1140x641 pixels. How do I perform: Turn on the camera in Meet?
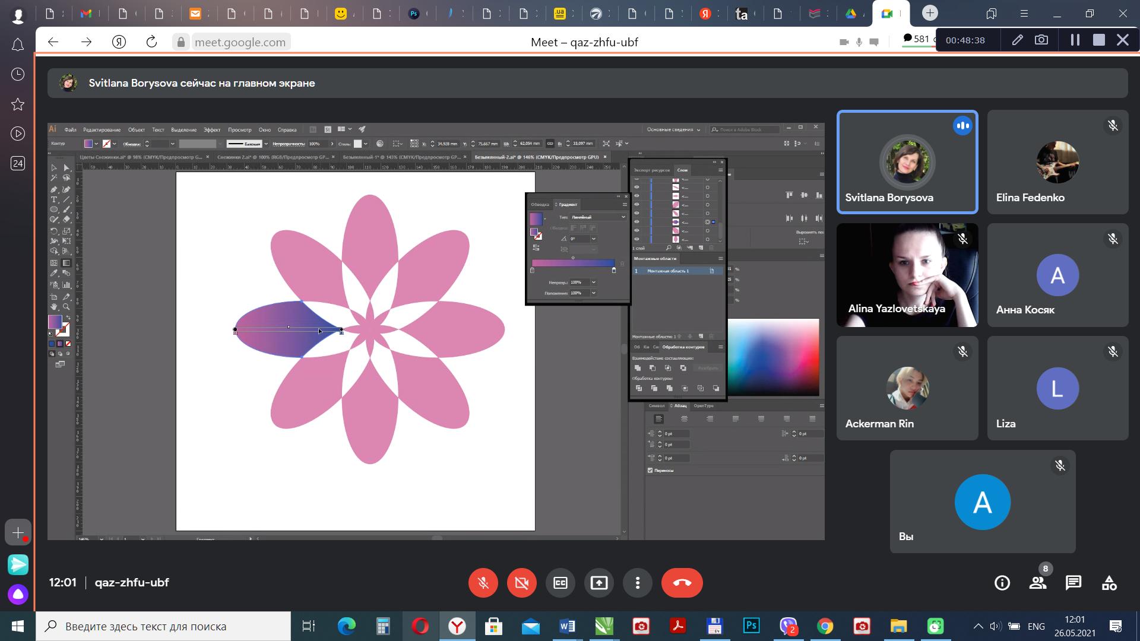[521, 583]
